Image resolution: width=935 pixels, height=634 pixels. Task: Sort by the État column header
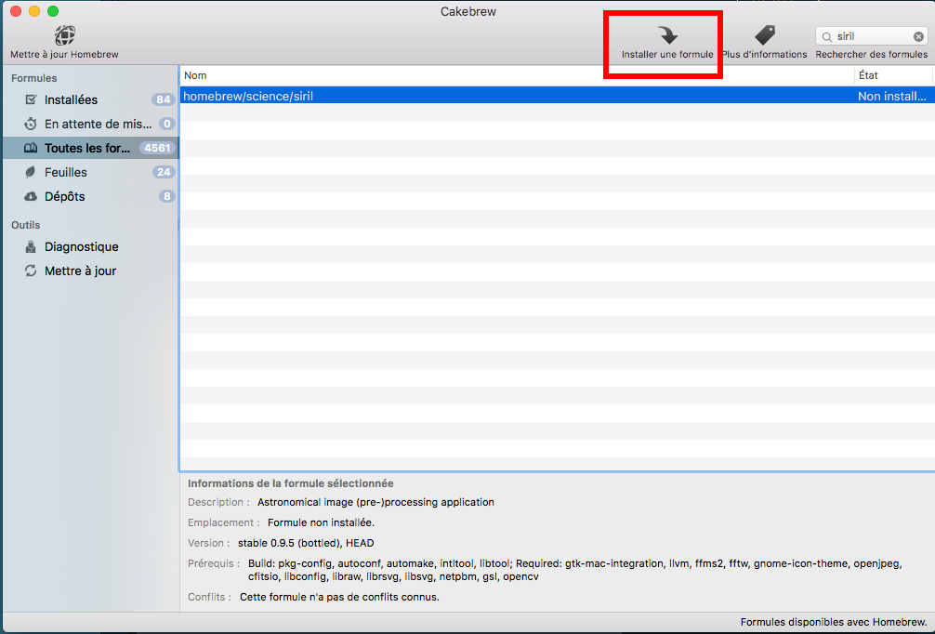point(892,75)
